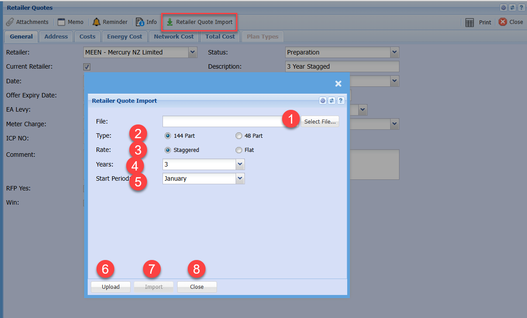Click the help icon in Retailer Quote Import dialog
The width and height of the screenshot is (527, 318).
341,101
